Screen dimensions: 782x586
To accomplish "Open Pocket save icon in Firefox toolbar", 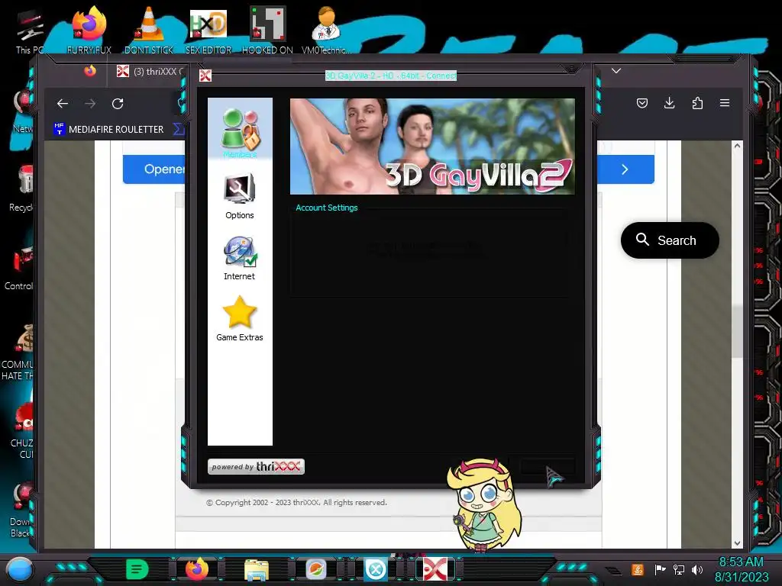I will [642, 103].
